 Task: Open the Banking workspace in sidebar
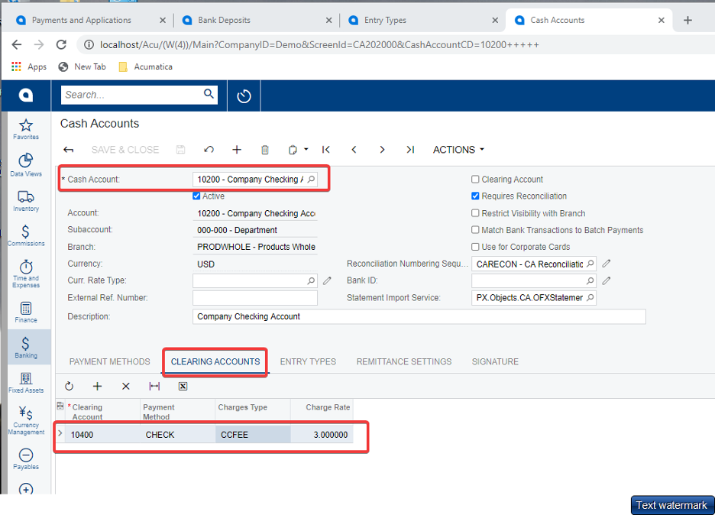(25, 347)
